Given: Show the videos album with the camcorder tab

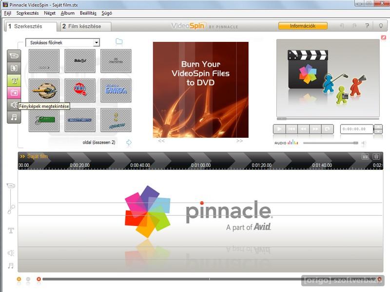Looking at the screenshot, I should pos(14,55).
